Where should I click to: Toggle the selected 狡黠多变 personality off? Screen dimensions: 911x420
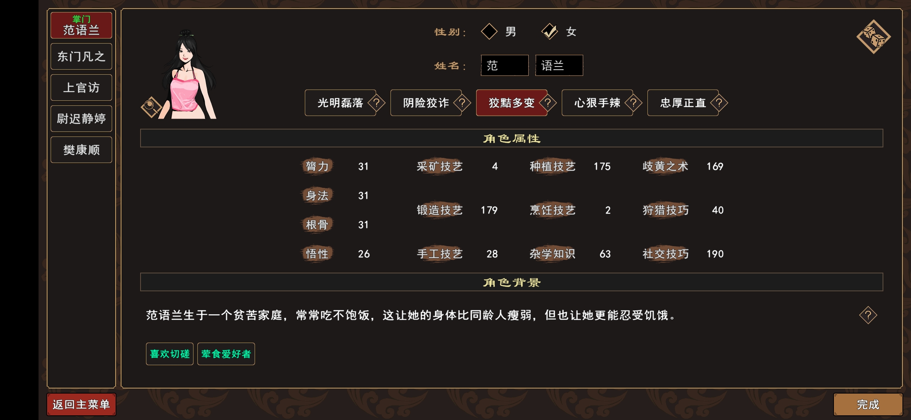tap(511, 103)
